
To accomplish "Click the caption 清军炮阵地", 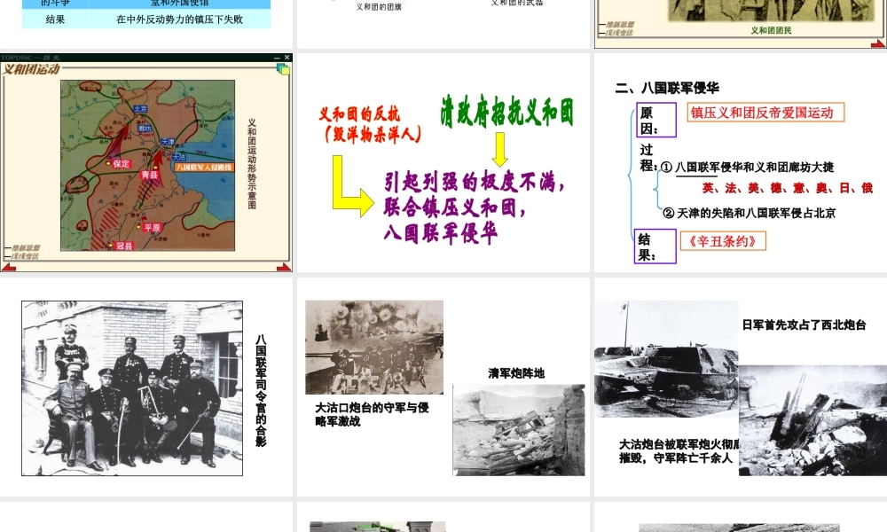I will click(x=516, y=373).
